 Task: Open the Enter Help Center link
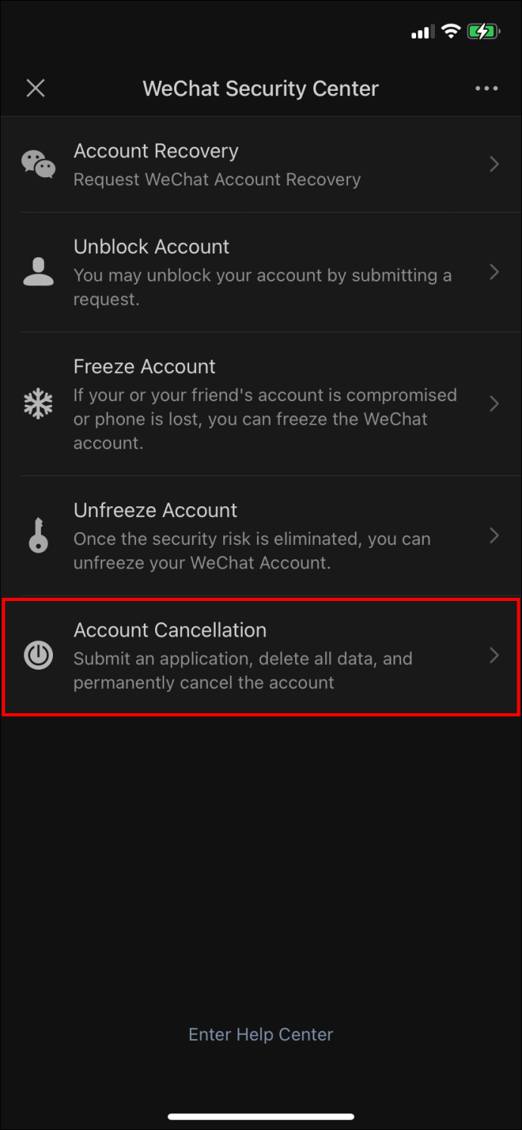tap(261, 1035)
